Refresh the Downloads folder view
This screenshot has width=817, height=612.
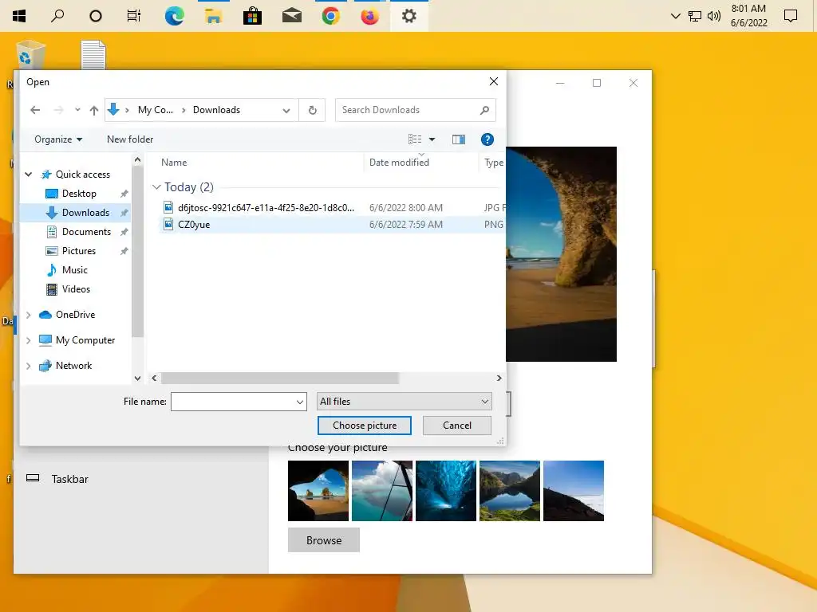[312, 110]
